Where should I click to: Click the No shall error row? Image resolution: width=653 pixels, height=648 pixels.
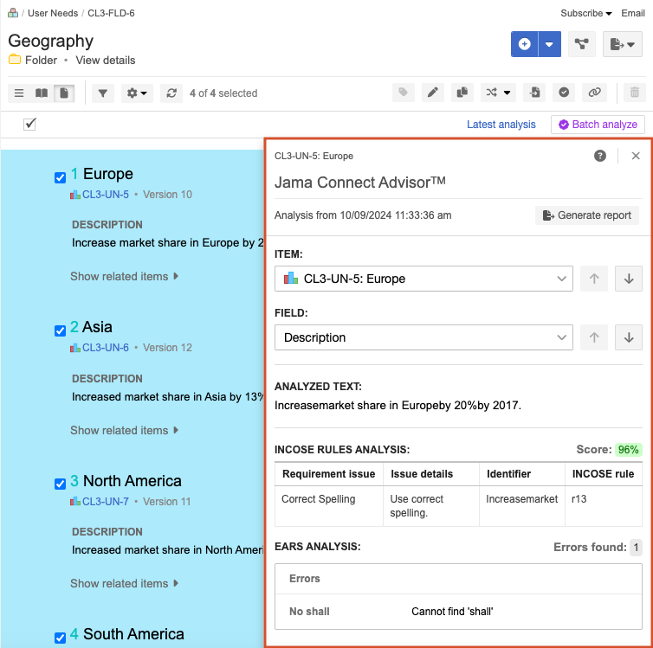458,612
